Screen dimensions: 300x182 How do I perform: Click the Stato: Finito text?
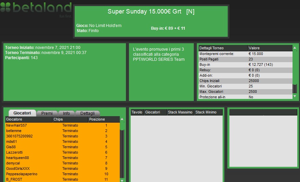pyautogui.click(x=88, y=31)
